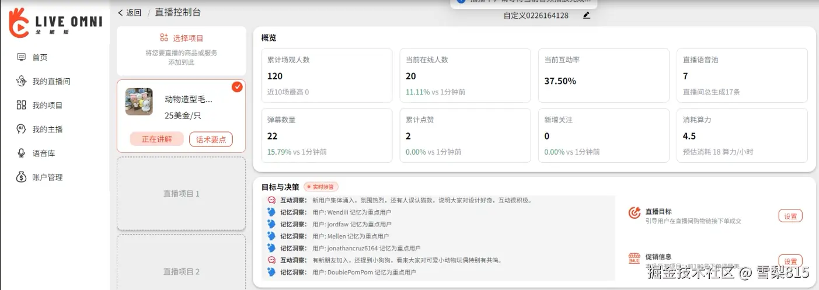Click the memory icon beside Mellen entry

pyautogui.click(x=271, y=236)
